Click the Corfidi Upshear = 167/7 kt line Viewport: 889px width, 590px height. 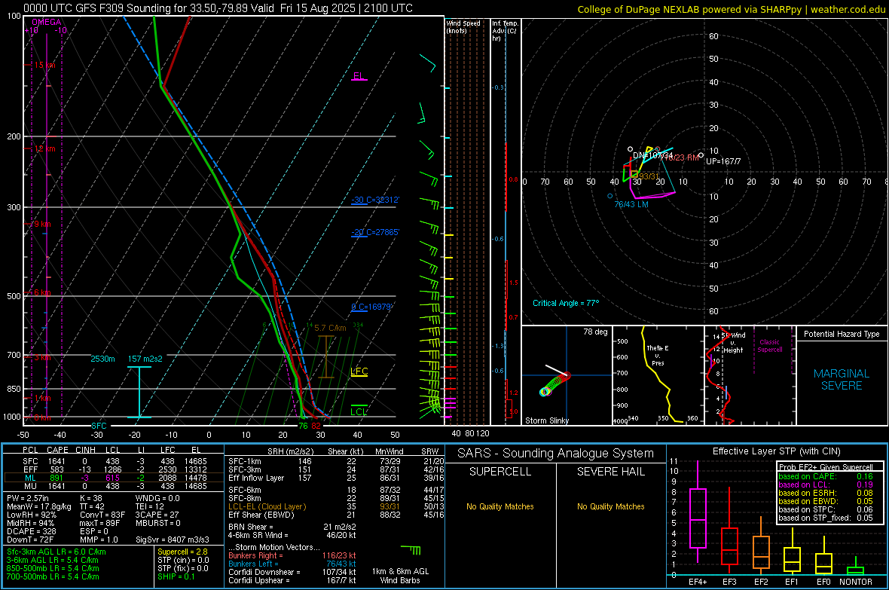292,580
